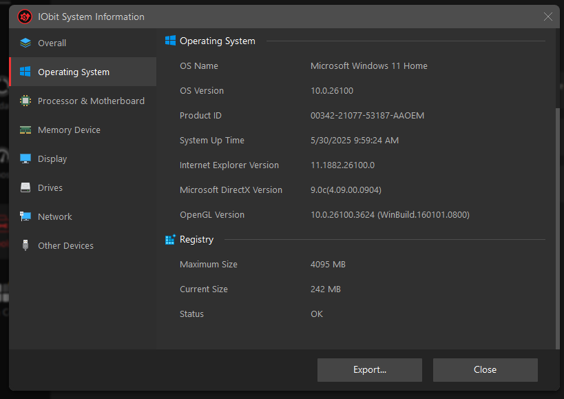564x399 pixels.
Task: Click the processor chip icon in sidebar
Action: click(x=25, y=101)
